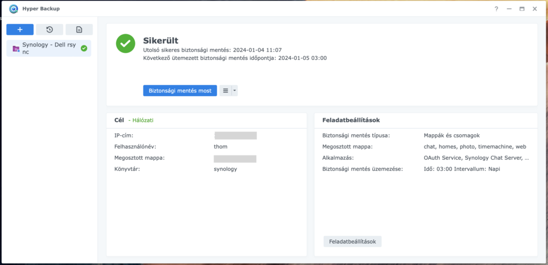Click shared folders list chat, homes, photo
Viewport: 548px width, 265px height.
pyautogui.click(x=475, y=146)
